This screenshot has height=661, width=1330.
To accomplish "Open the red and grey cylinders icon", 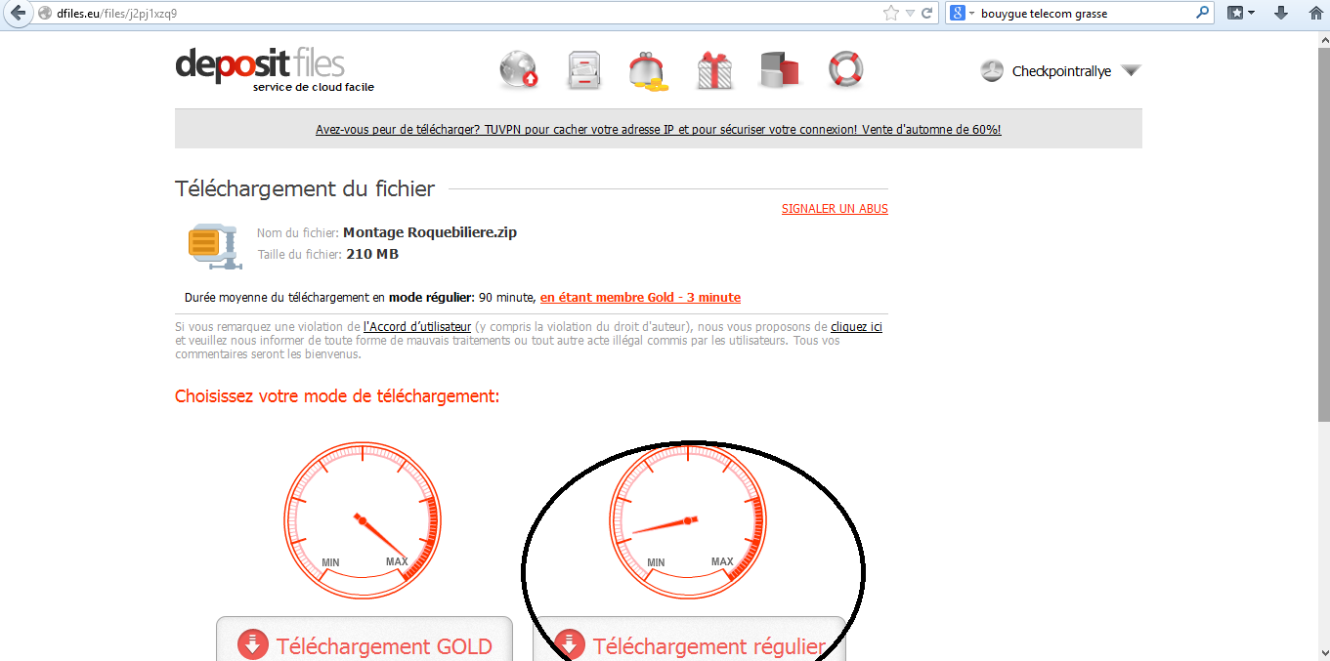I will pos(780,71).
